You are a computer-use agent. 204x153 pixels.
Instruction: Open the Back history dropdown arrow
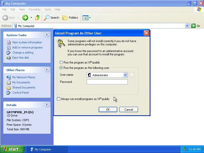[18, 18]
